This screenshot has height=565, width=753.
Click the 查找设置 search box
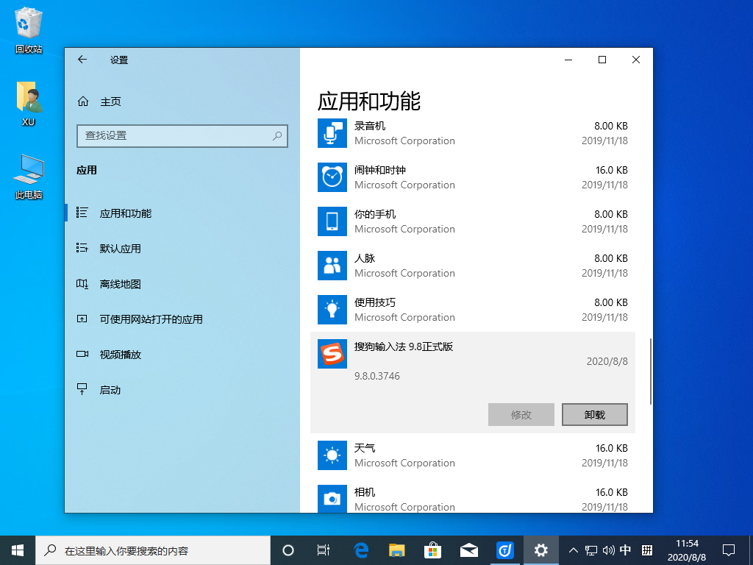(182, 136)
